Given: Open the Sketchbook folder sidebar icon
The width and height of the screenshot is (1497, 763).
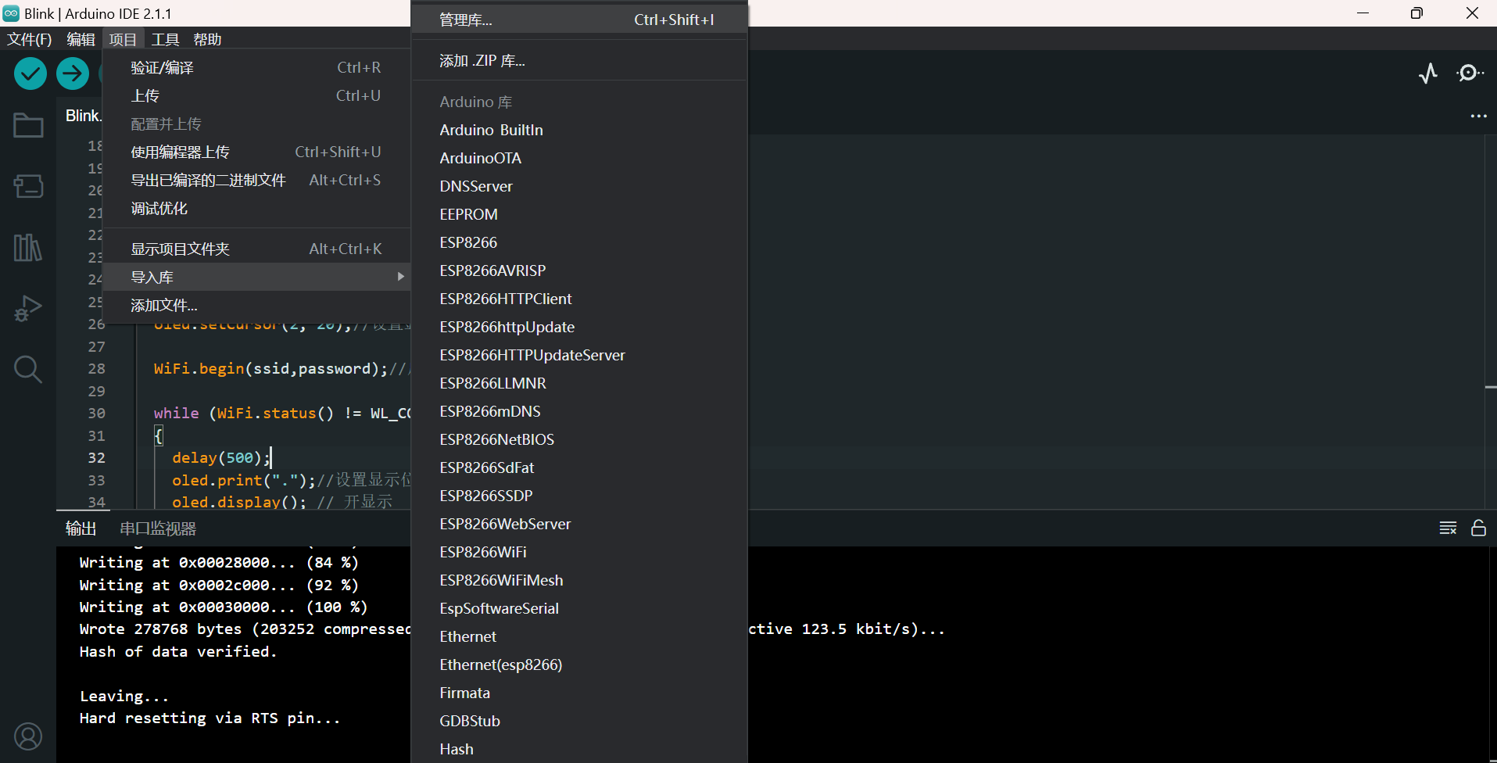Looking at the screenshot, I should point(28,125).
